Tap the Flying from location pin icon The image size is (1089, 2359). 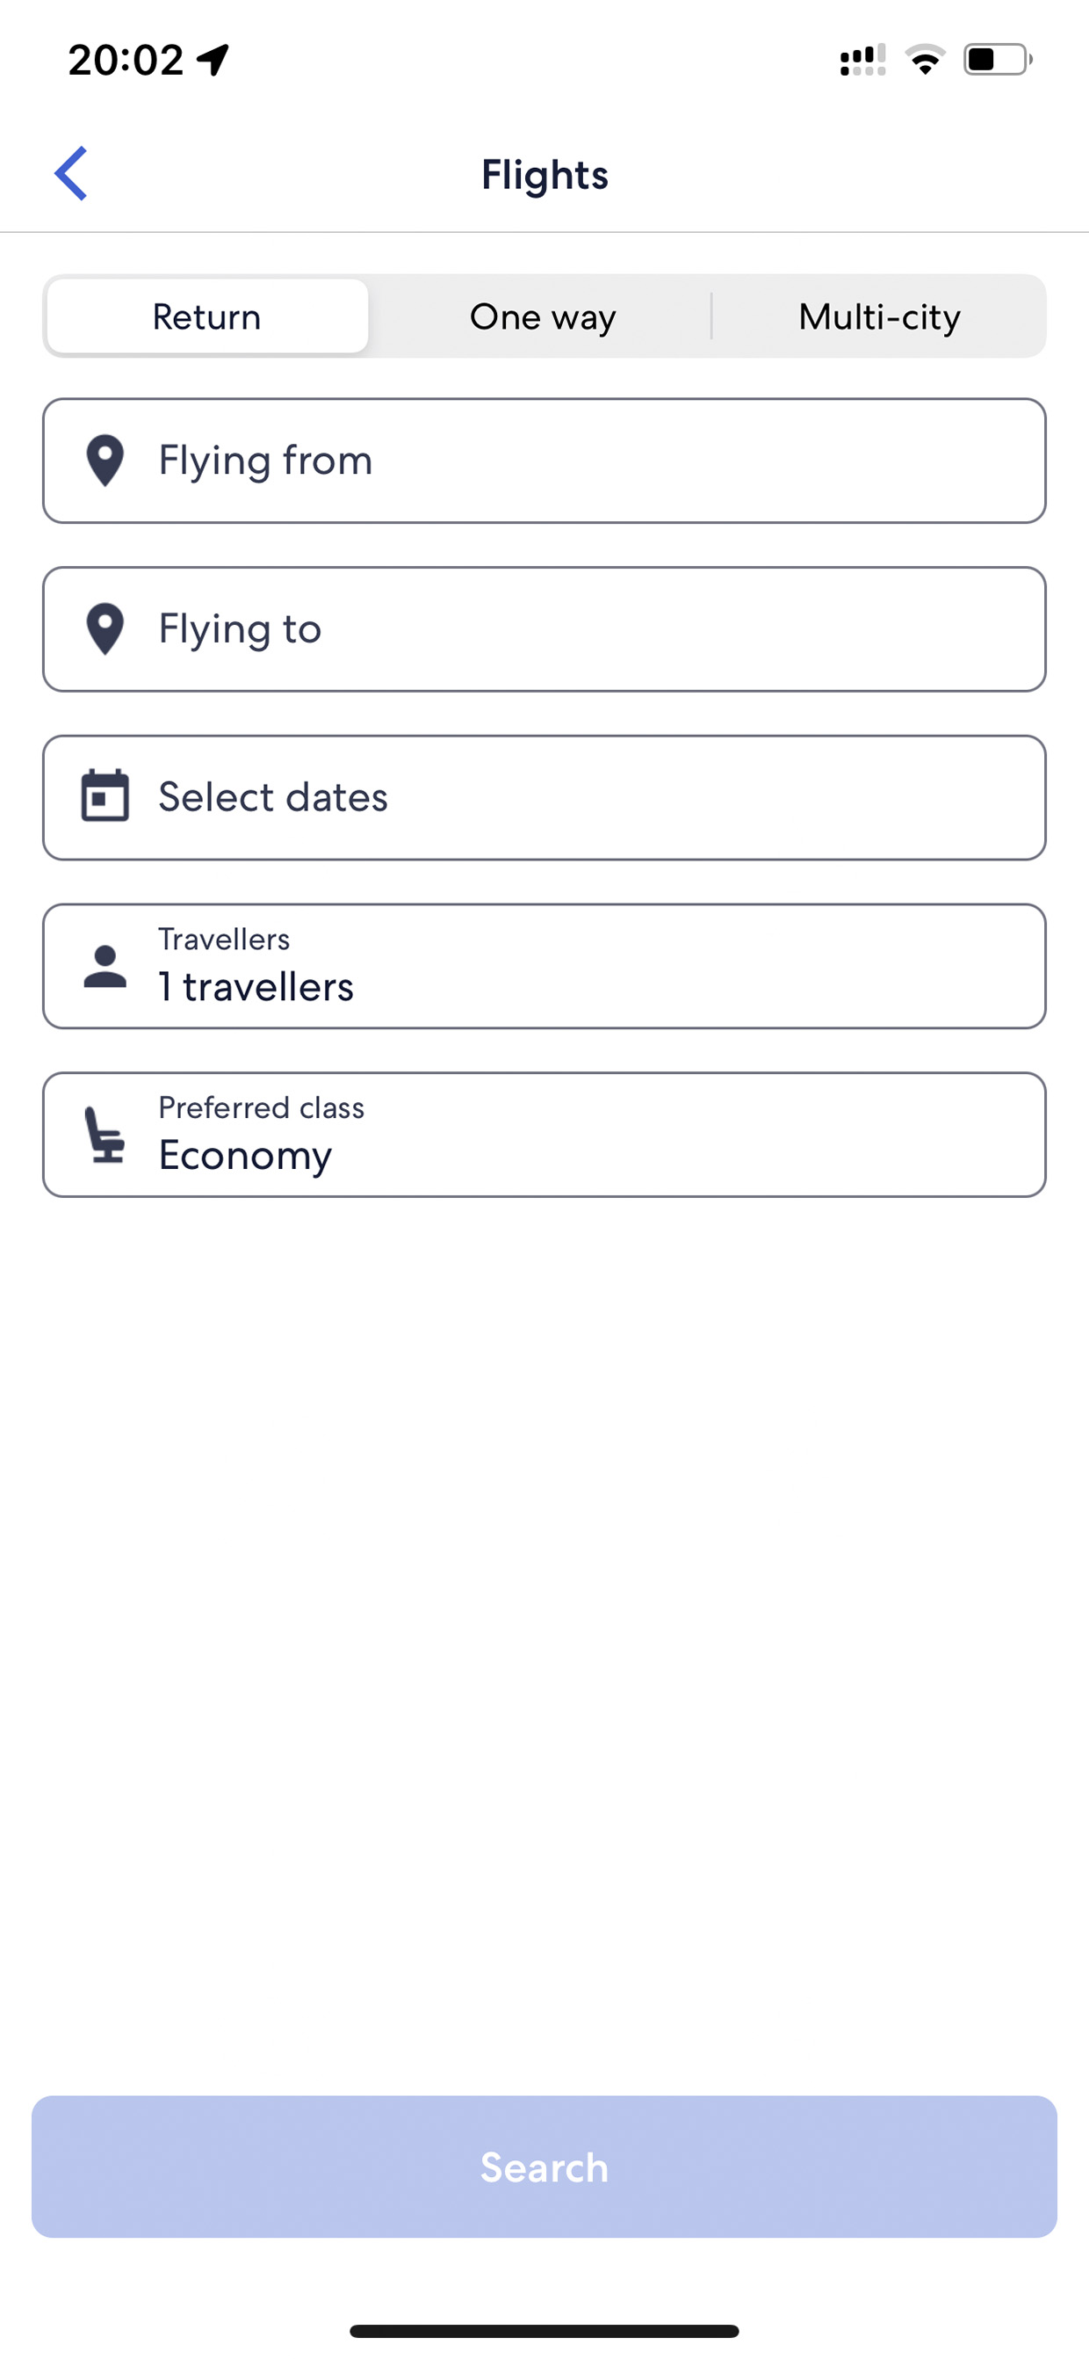click(x=105, y=460)
